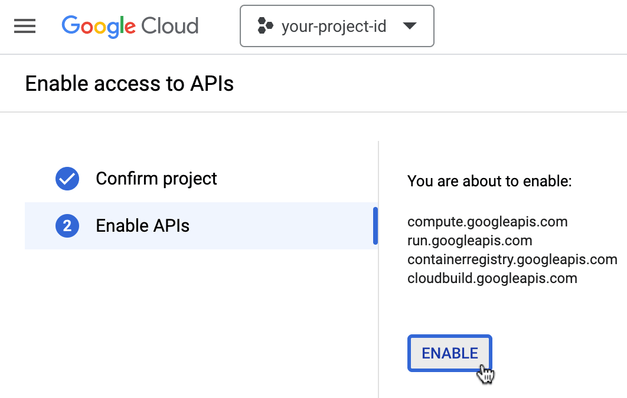This screenshot has height=398, width=627.
Task: Click the containerregistry.googleapis.com entry
Action: point(512,259)
